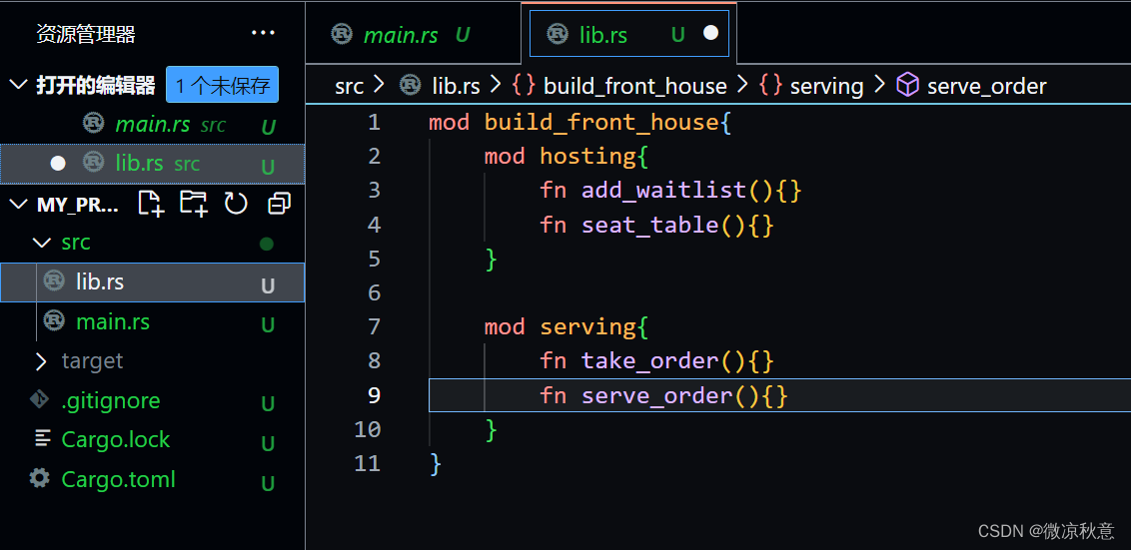Click the git icon beside .gitignore
The height and width of the screenshot is (550, 1131).
(x=39, y=398)
